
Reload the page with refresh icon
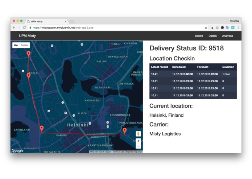coord(24,28)
